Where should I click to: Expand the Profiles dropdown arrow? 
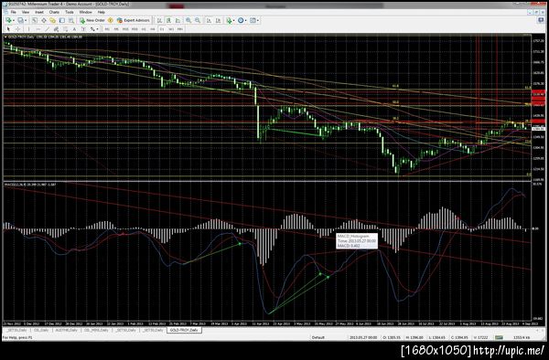(x=26, y=21)
